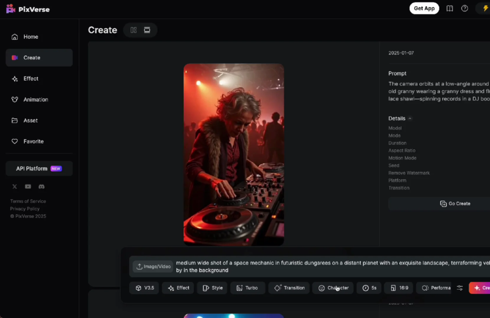The image size is (490, 318).
Task: Open the 16:9 aspect ratio dropdown
Action: pos(399,288)
